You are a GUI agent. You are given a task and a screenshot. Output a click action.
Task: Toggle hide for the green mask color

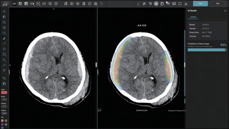(x=6, y=121)
